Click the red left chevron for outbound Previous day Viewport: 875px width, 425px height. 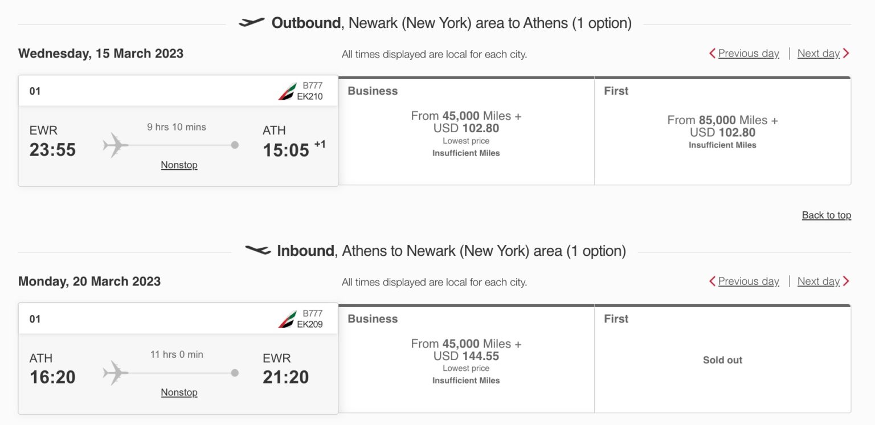pyautogui.click(x=712, y=54)
